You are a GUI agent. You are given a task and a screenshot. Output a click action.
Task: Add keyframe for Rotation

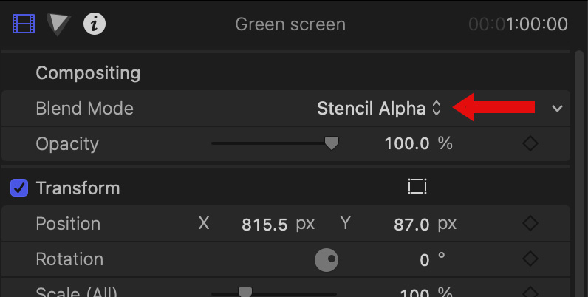(530, 259)
